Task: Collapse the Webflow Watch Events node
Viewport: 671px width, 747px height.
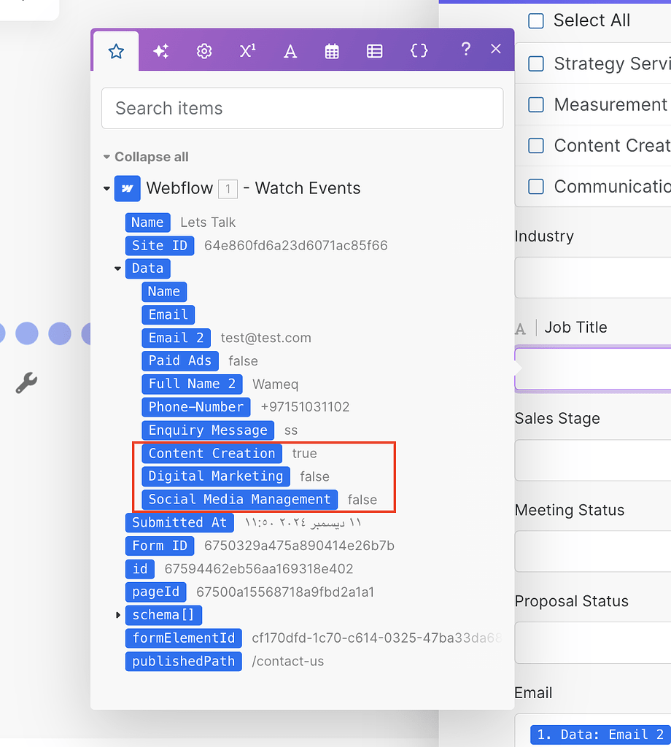Action: 106,188
